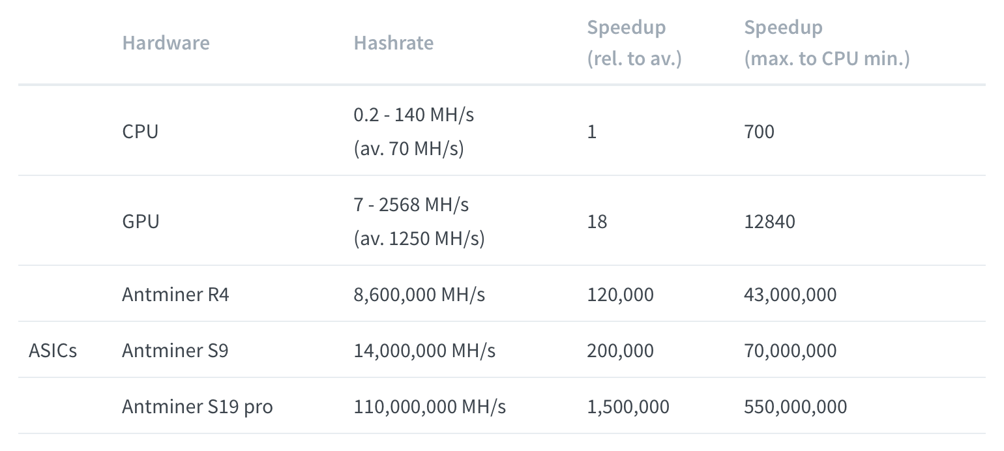Select the 7 - 2568 MH/s hashrate text
The height and width of the screenshot is (451, 1004).
coord(411,205)
